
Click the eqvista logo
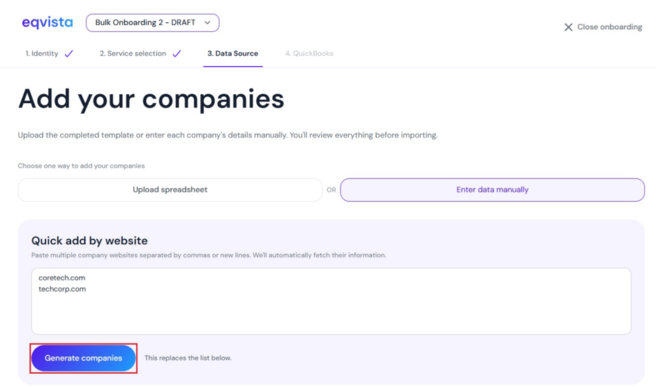(x=47, y=22)
